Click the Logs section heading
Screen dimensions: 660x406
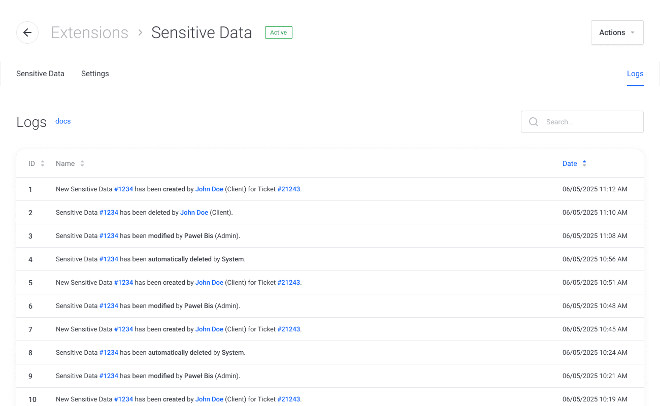click(31, 122)
